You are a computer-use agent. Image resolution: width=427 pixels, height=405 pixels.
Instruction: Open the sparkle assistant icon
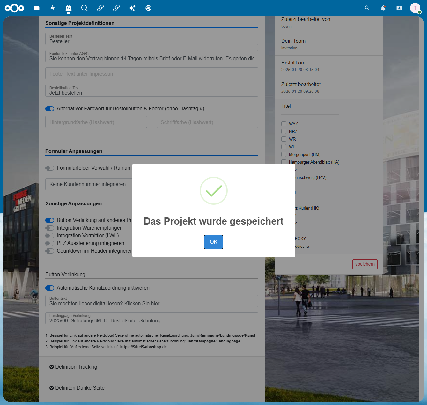[x=132, y=8]
